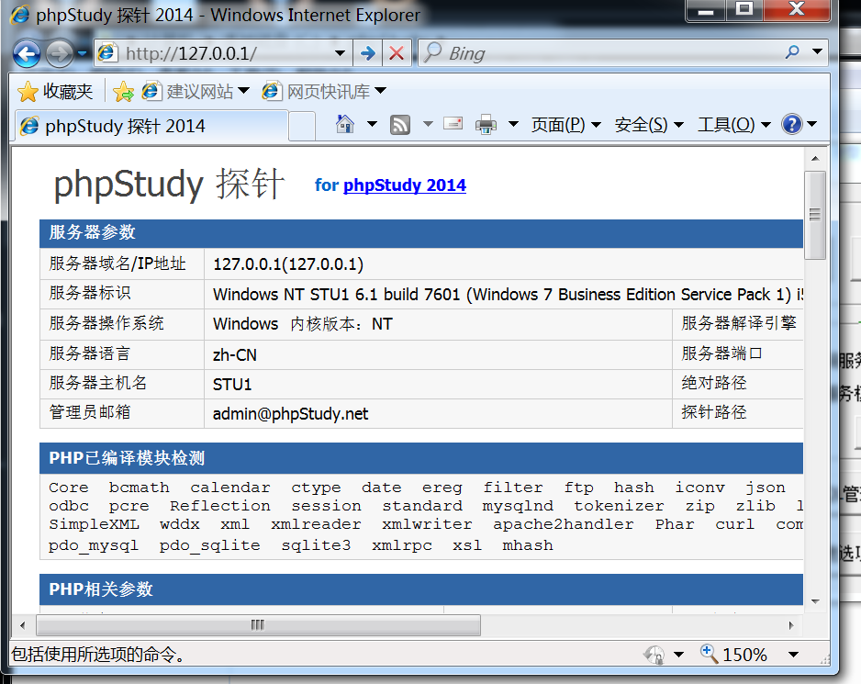This screenshot has width=861, height=684.
Task: Stop loading with the red X icon
Action: coord(397,53)
